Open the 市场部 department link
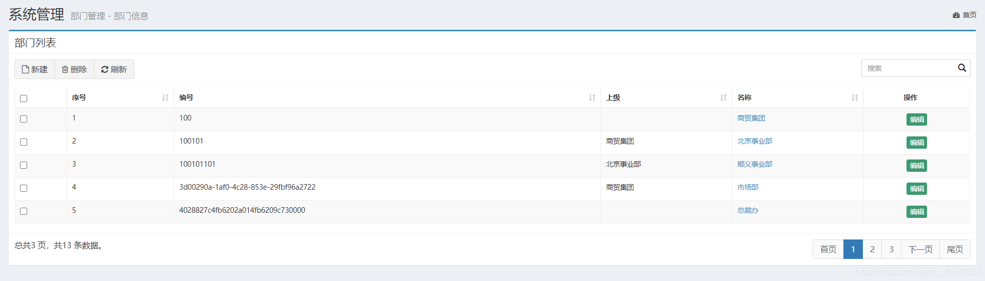Viewport: 985px width, 281px height. [x=747, y=187]
